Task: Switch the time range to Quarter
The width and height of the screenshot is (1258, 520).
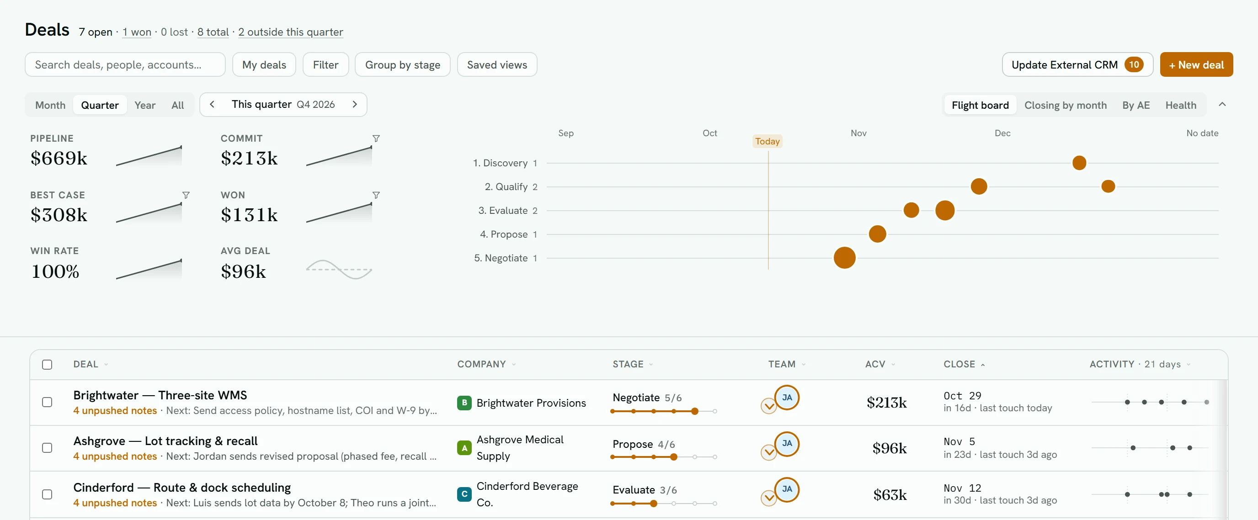Action: (x=100, y=105)
